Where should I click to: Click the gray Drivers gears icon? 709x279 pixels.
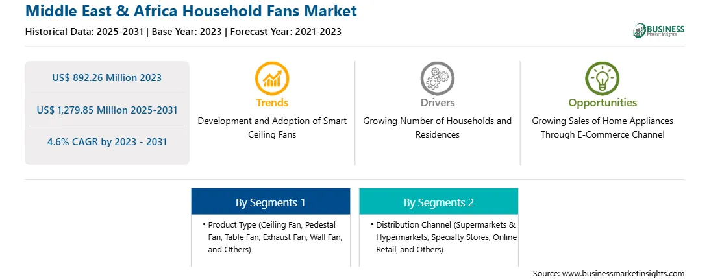coord(437,79)
